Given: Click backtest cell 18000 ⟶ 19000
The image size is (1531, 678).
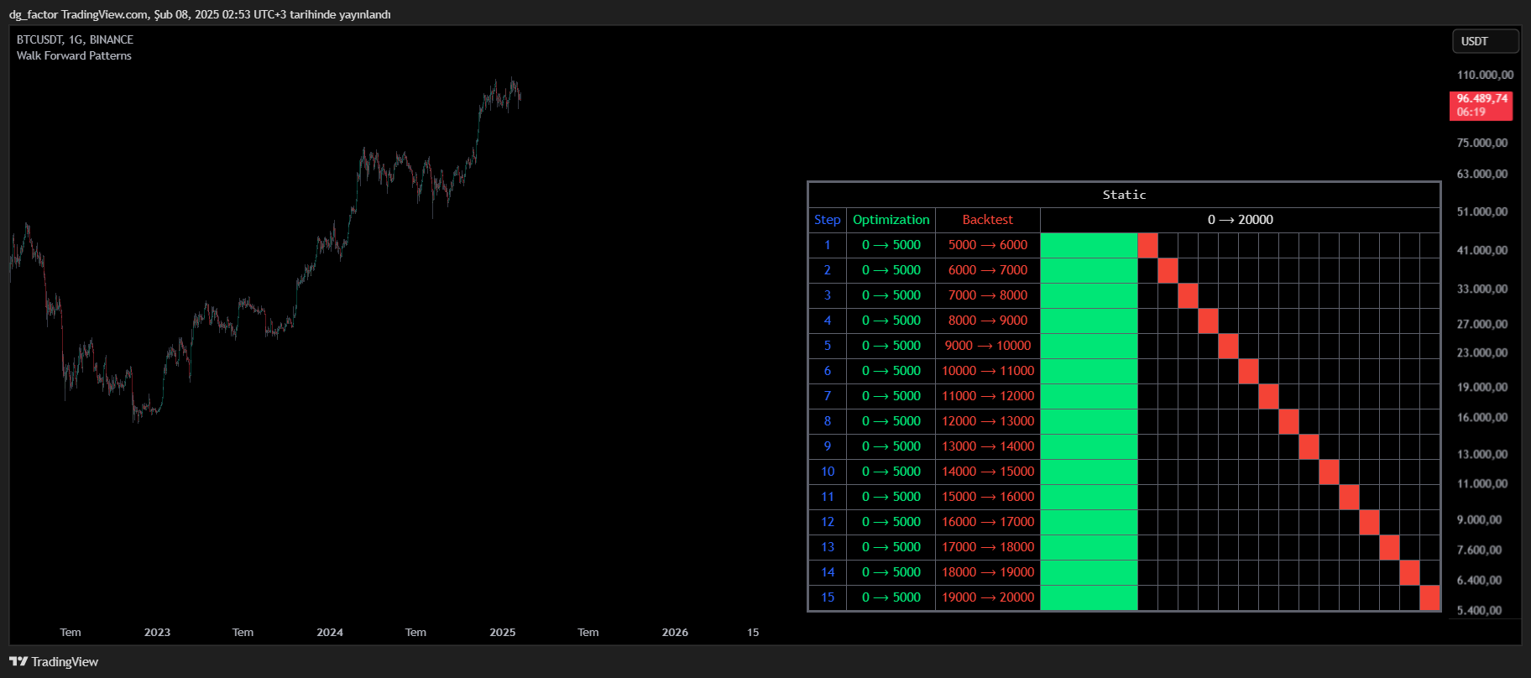Looking at the screenshot, I should coord(988,572).
